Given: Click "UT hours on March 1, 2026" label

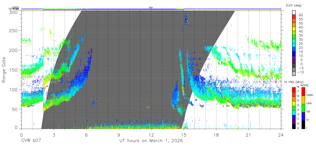Looking at the screenshot, I should coord(151,141).
